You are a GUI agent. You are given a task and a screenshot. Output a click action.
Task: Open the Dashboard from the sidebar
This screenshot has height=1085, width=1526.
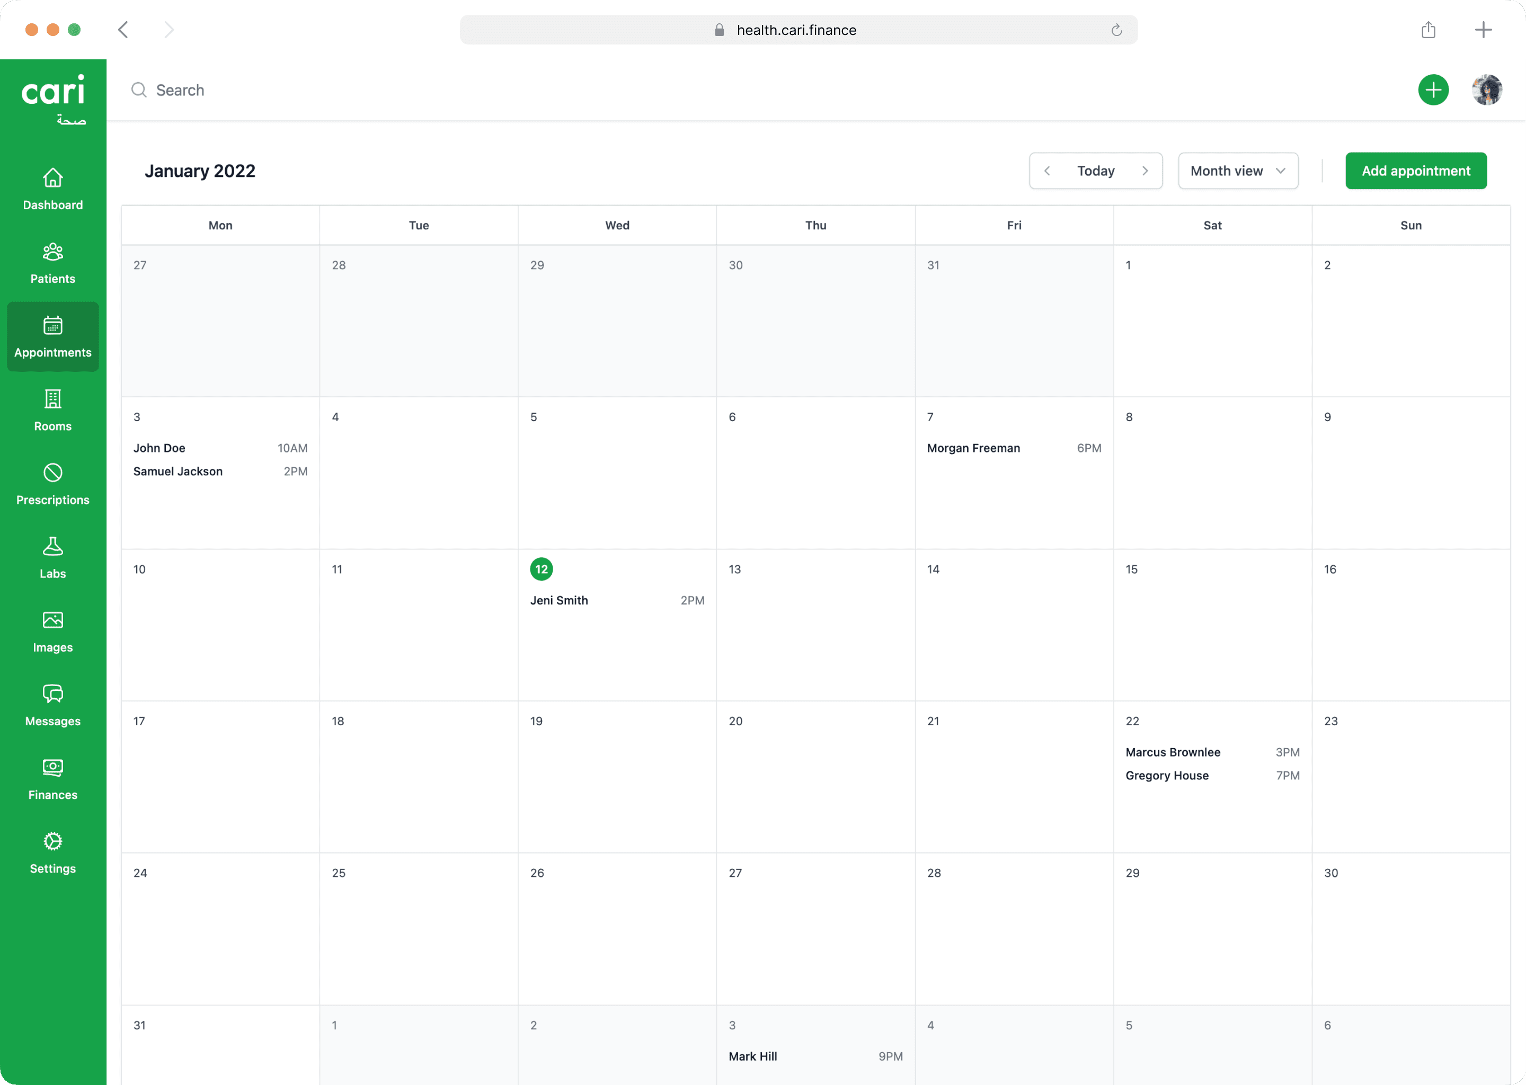(52, 189)
